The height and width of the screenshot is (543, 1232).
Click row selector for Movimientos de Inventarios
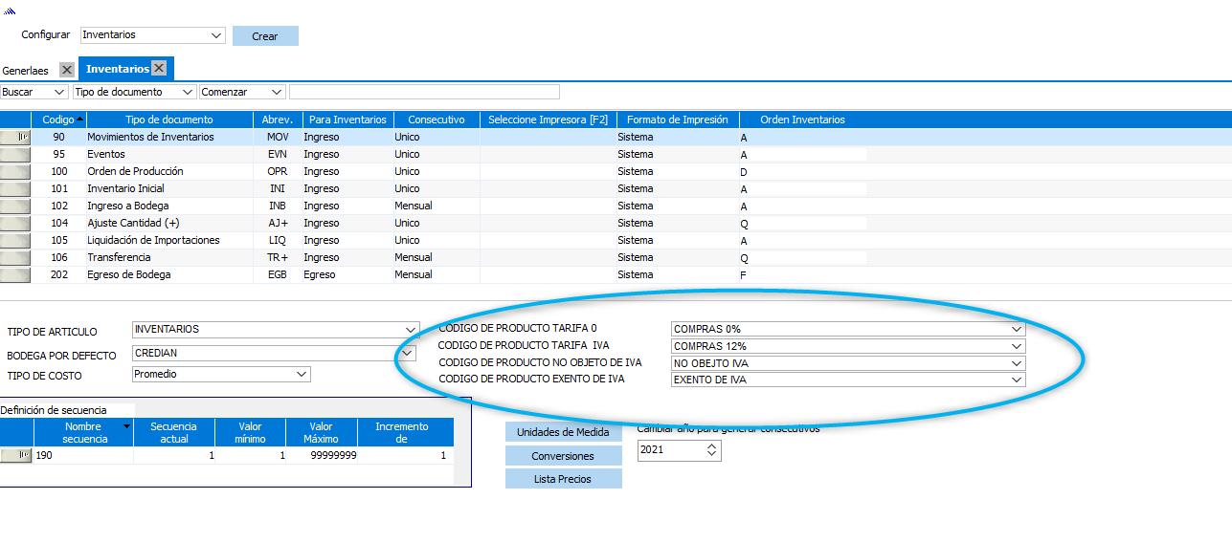coord(15,138)
